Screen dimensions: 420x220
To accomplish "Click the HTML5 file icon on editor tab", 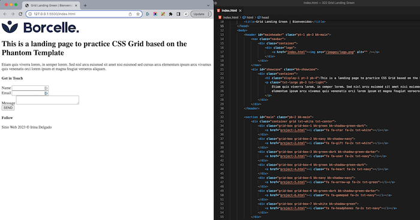I will [x=218, y=10].
